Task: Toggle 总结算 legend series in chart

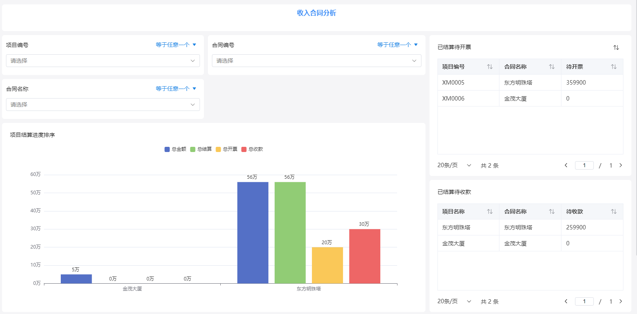Action: [x=201, y=149]
